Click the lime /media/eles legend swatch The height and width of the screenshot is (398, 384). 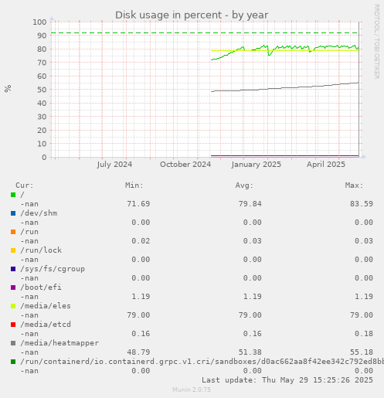point(13,306)
